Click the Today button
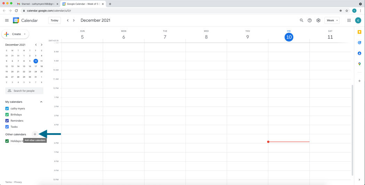This screenshot has width=365, height=185. click(x=55, y=21)
